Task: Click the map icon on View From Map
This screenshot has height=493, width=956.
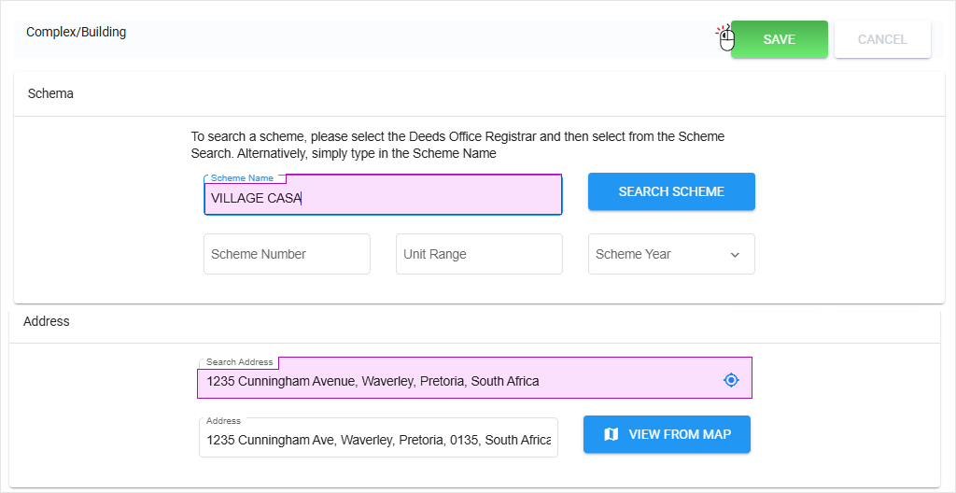Action: pos(612,434)
